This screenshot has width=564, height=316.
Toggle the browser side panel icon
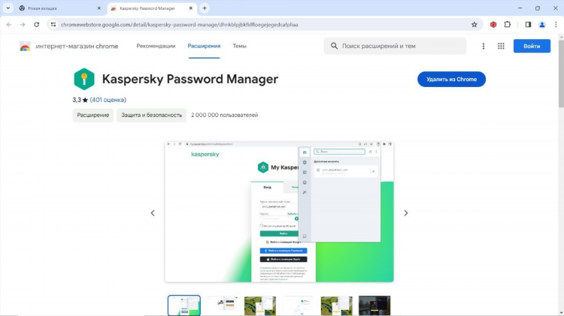click(x=528, y=25)
